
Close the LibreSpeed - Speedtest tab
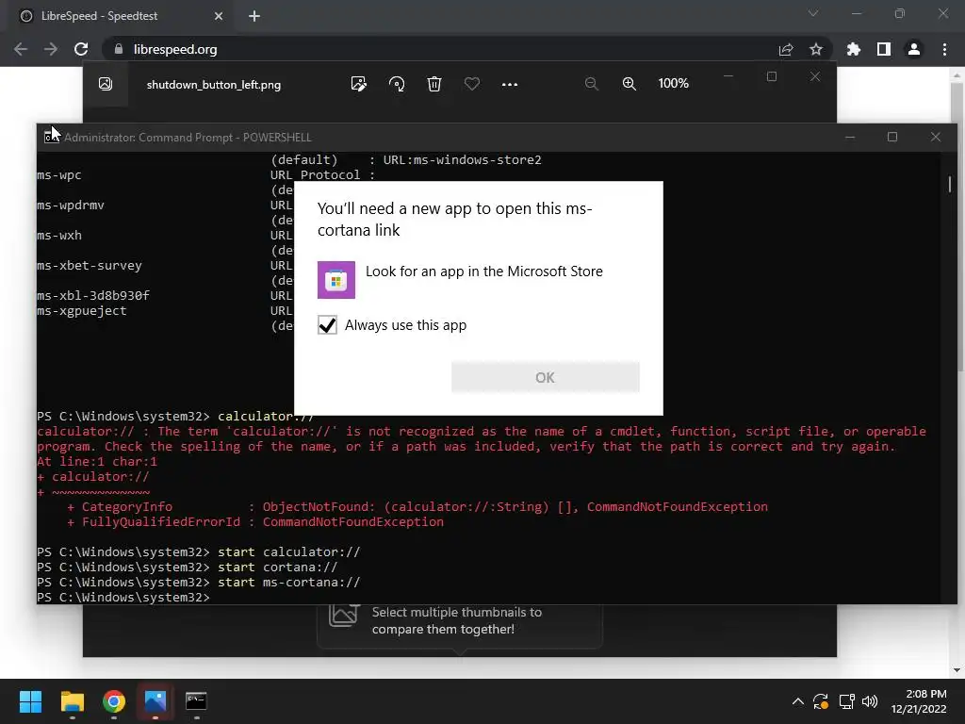219,16
